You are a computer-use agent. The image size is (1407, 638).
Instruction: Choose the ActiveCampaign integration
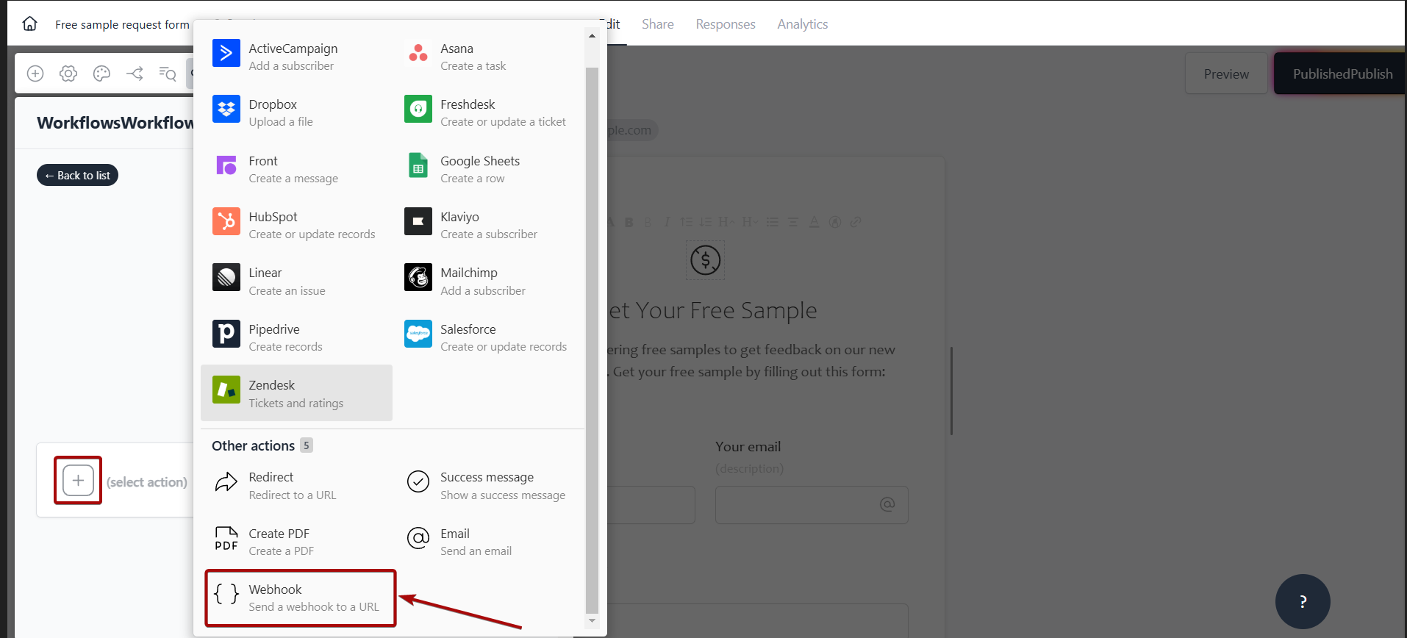296,57
